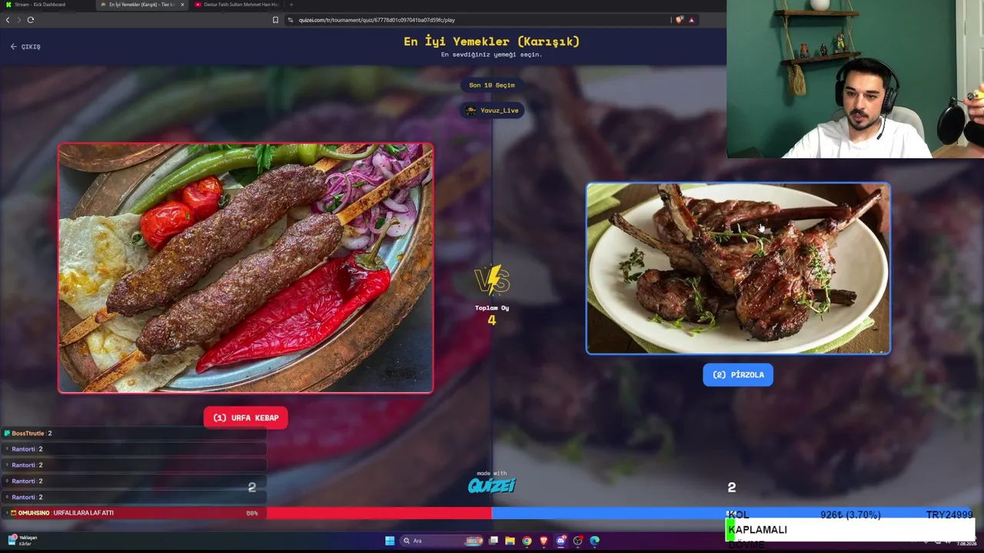Open File Explorer from the taskbar

point(510,541)
